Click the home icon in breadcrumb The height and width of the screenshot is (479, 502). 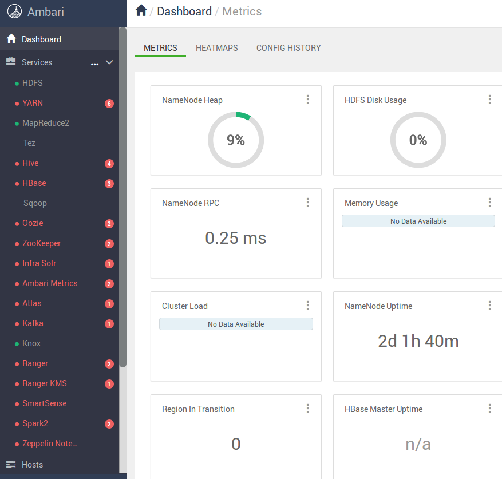click(x=141, y=11)
